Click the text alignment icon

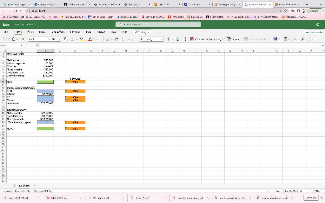coord(107,39)
